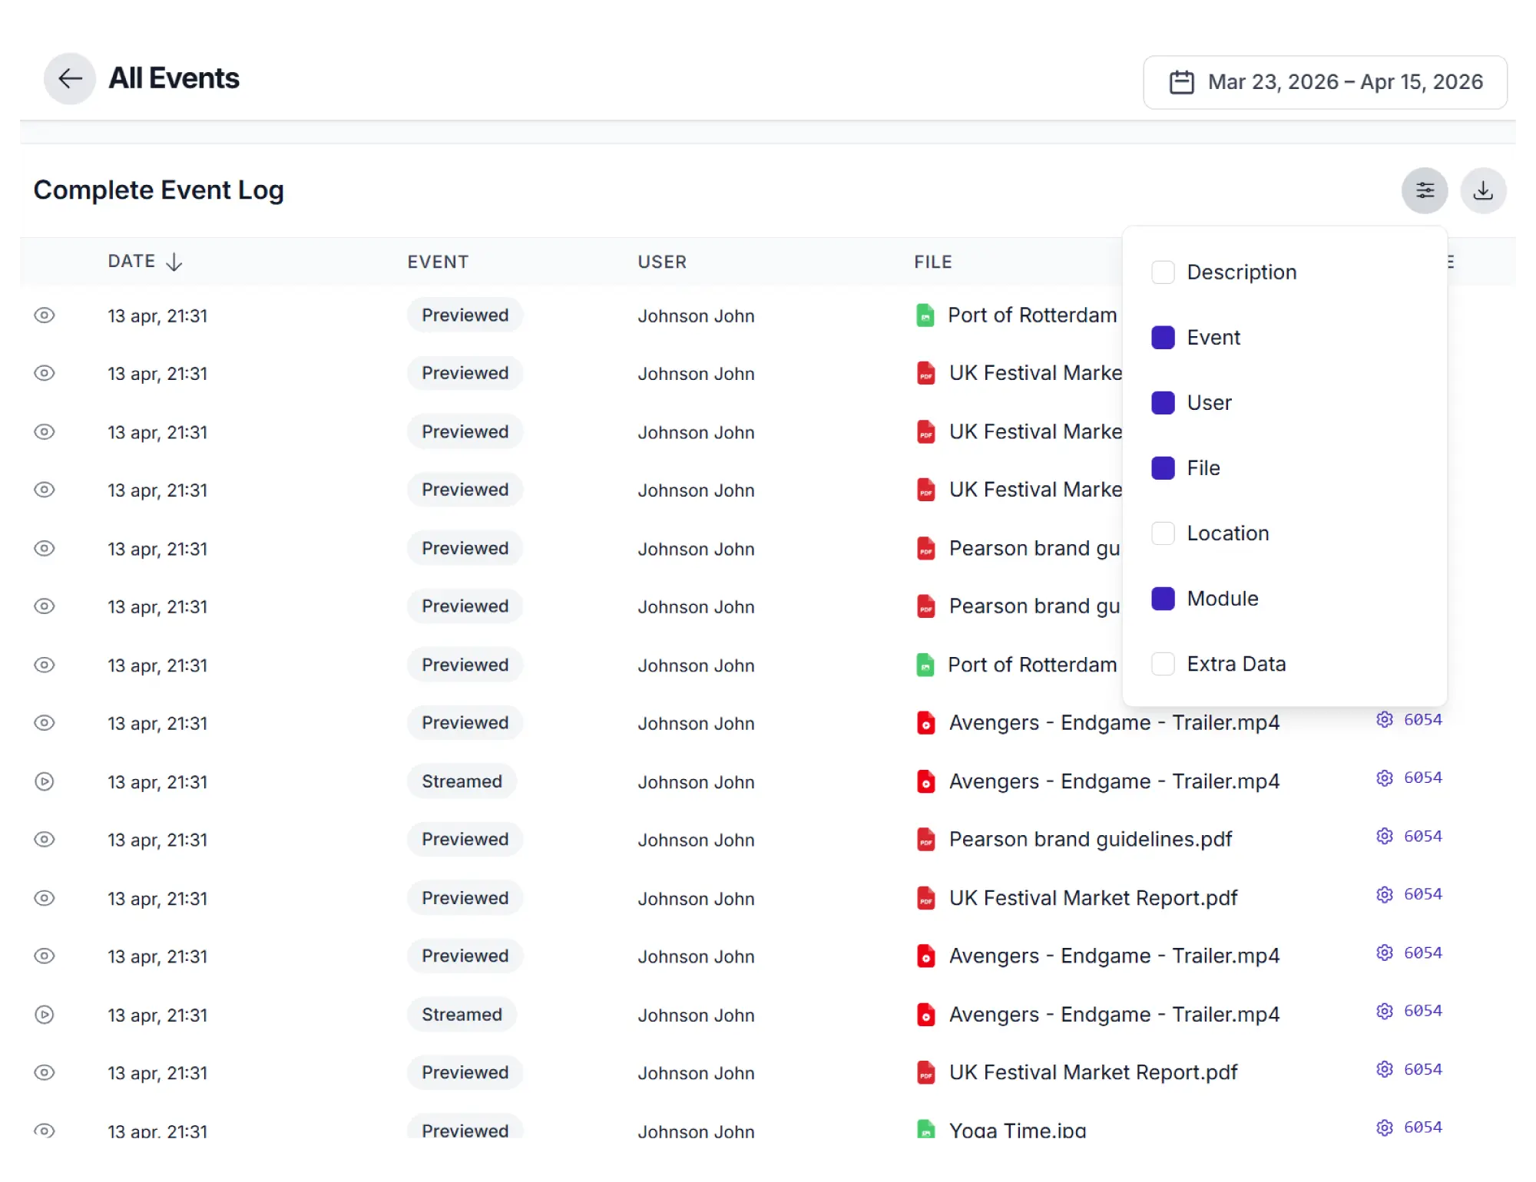Click Previewed badge in topmost table row

(465, 315)
